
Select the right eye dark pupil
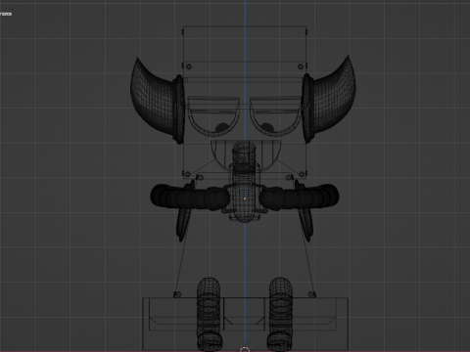pos(267,128)
